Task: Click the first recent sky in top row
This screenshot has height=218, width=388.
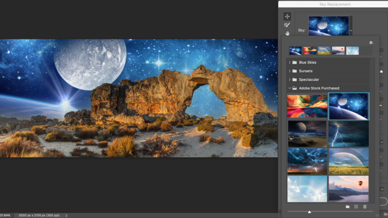Action: [295, 51]
